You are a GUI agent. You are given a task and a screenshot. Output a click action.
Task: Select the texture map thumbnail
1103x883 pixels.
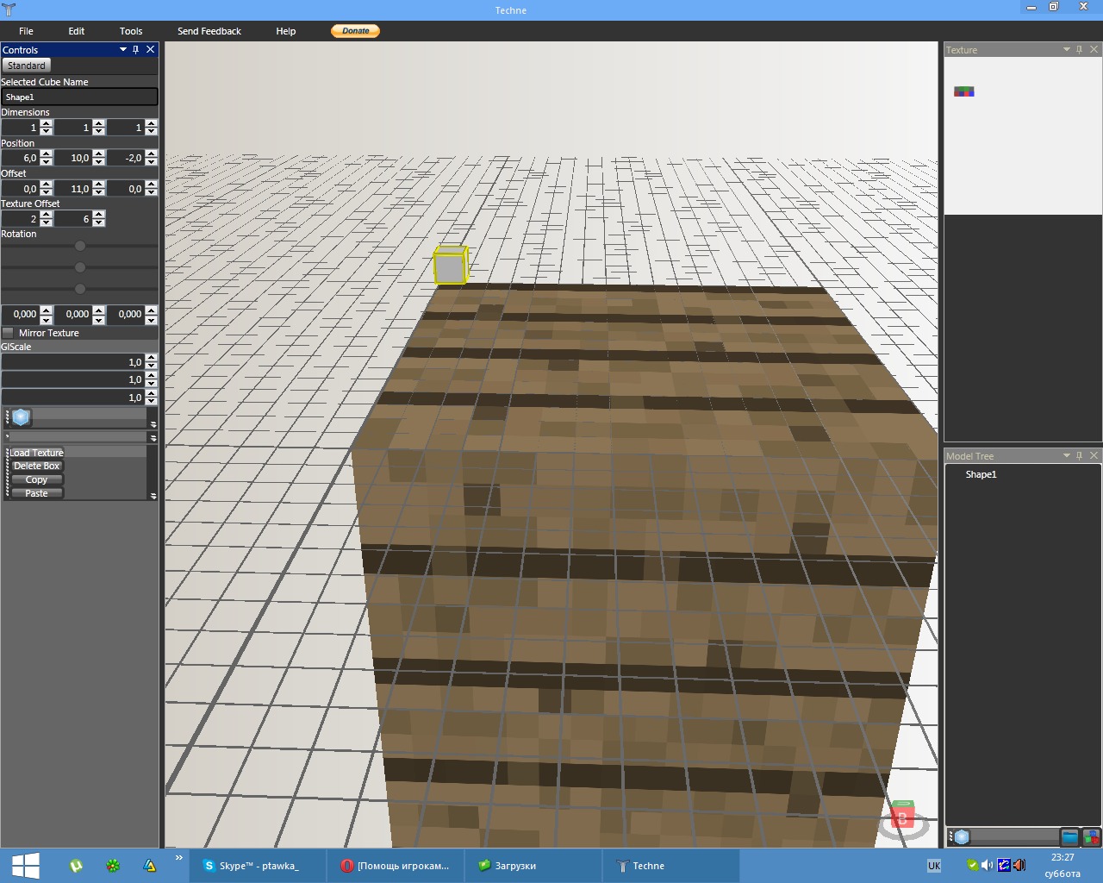point(964,91)
